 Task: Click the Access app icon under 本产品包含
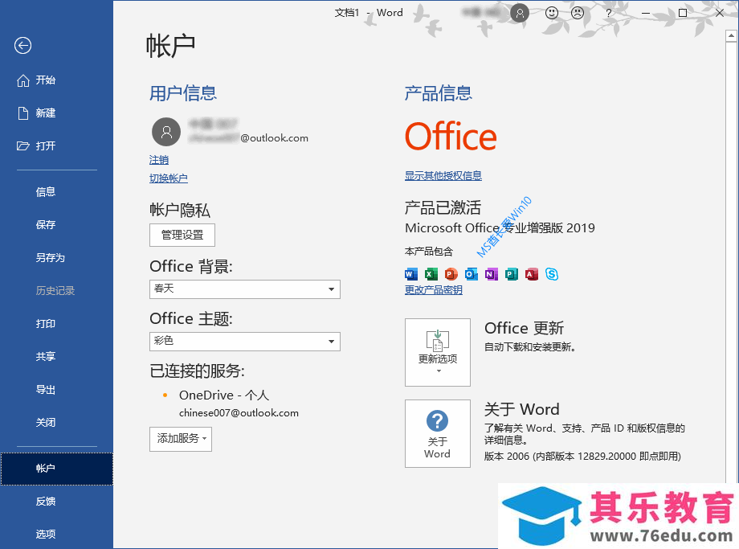[532, 274]
